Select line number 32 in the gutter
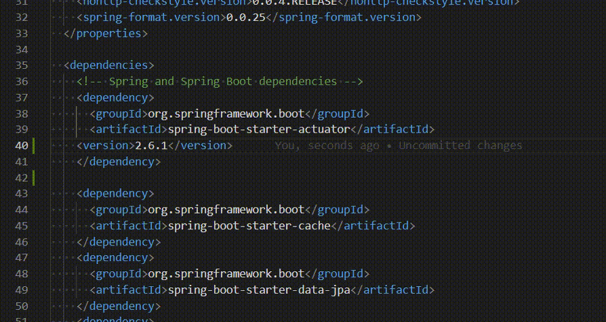This screenshot has width=606, height=322. pyautogui.click(x=22, y=18)
